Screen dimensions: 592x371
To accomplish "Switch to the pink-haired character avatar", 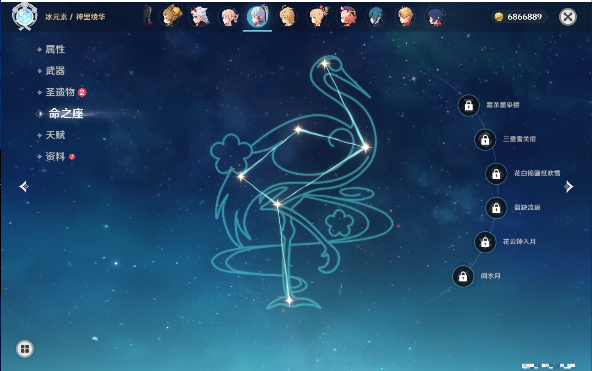I will coord(347,17).
